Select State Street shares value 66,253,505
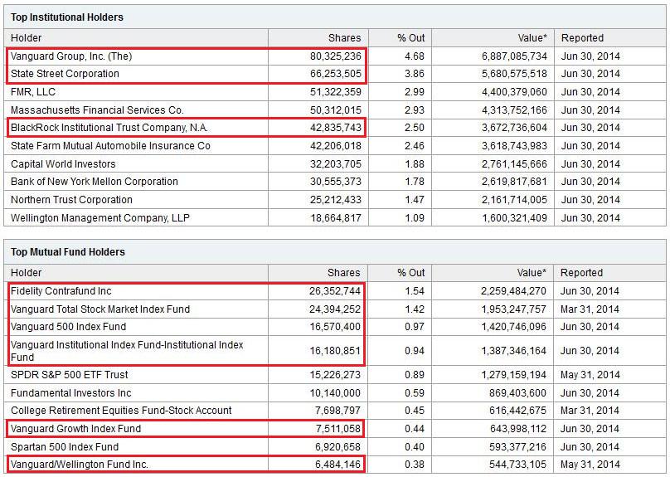 tap(336, 74)
